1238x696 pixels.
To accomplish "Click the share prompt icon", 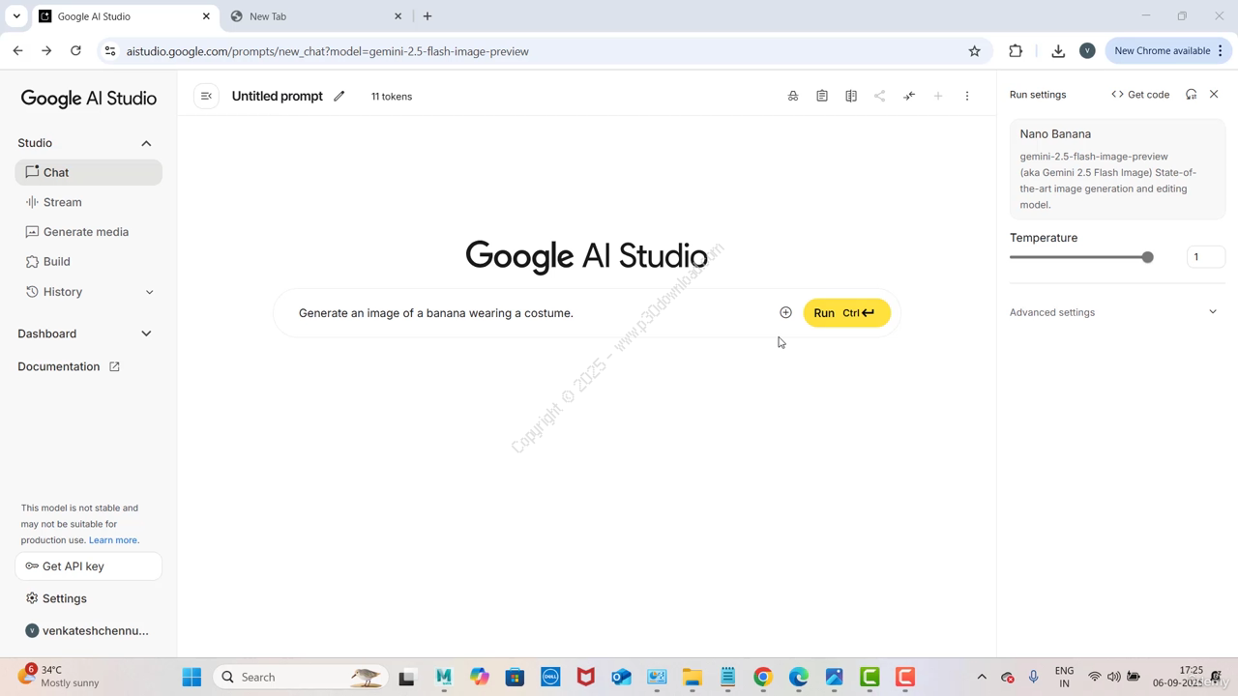I will click(880, 96).
